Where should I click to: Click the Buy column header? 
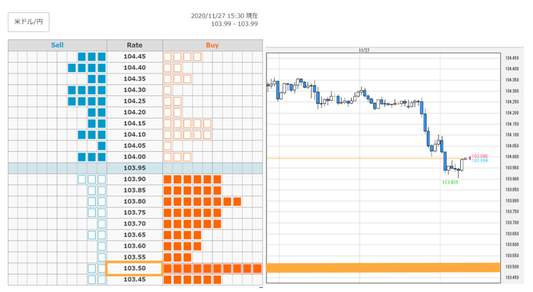pos(213,45)
